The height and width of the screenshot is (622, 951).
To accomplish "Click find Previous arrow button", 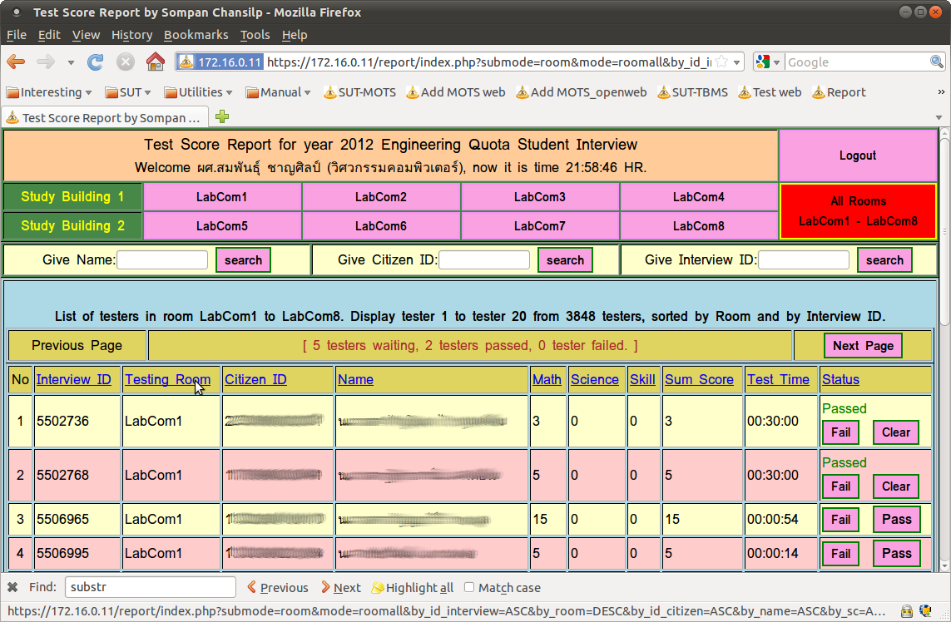I will [278, 587].
